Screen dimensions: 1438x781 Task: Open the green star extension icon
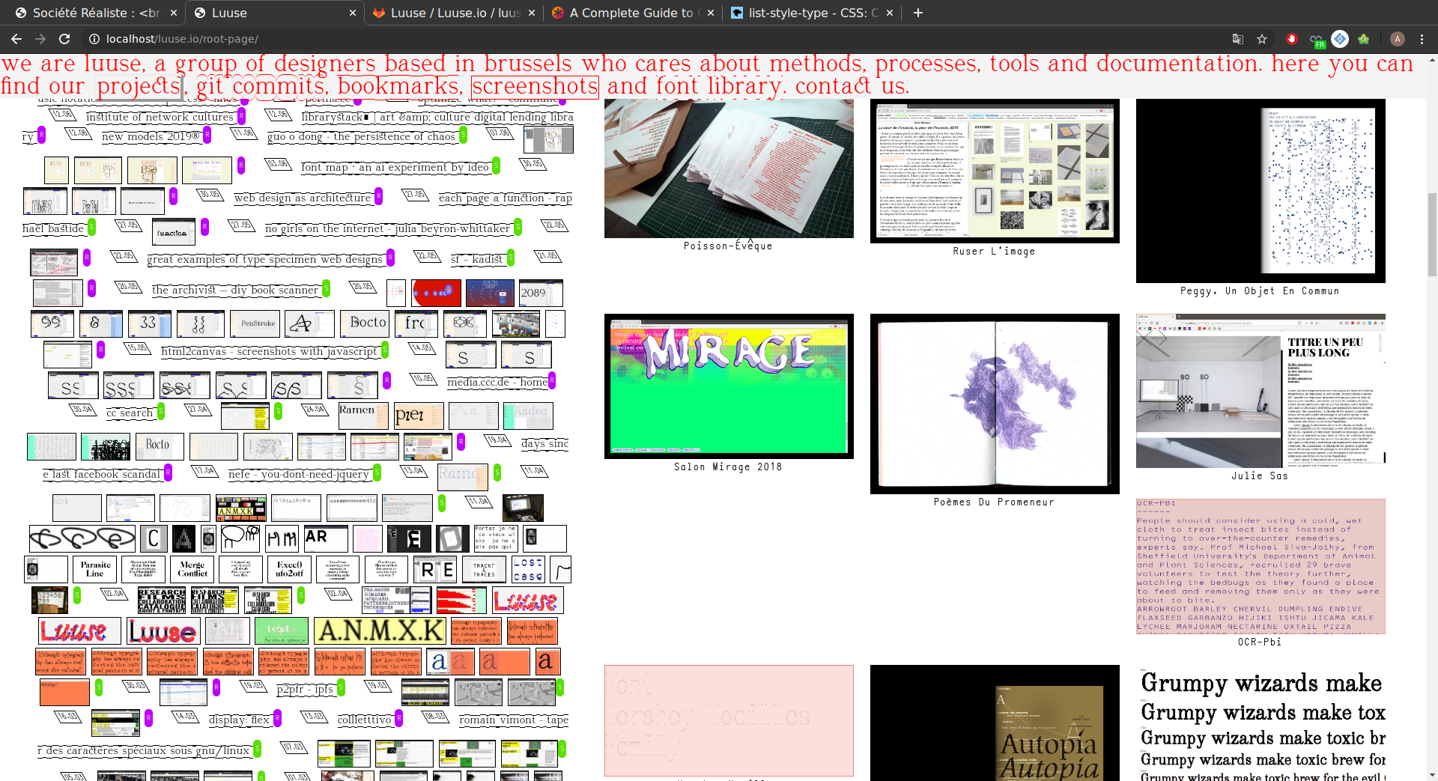coord(1364,39)
